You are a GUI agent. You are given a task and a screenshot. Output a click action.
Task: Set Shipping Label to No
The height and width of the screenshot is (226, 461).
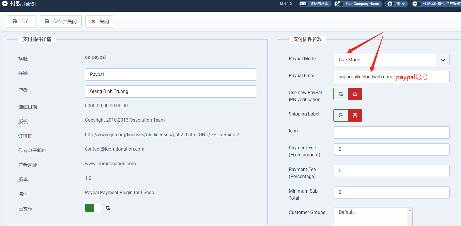point(355,115)
